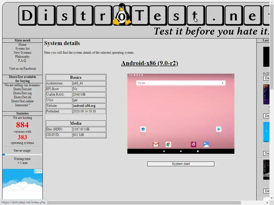Click the Tux penguin logo in header
274x205 pixels.
(122, 14)
